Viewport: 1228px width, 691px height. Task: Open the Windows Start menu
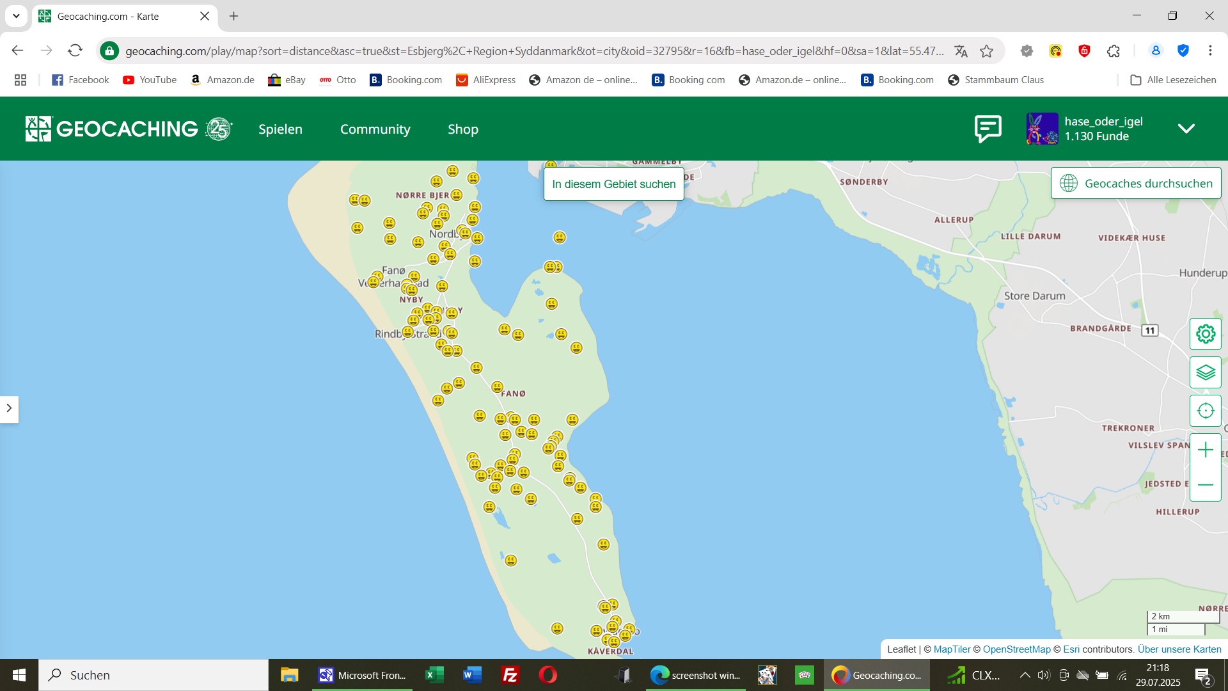pos(19,675)
